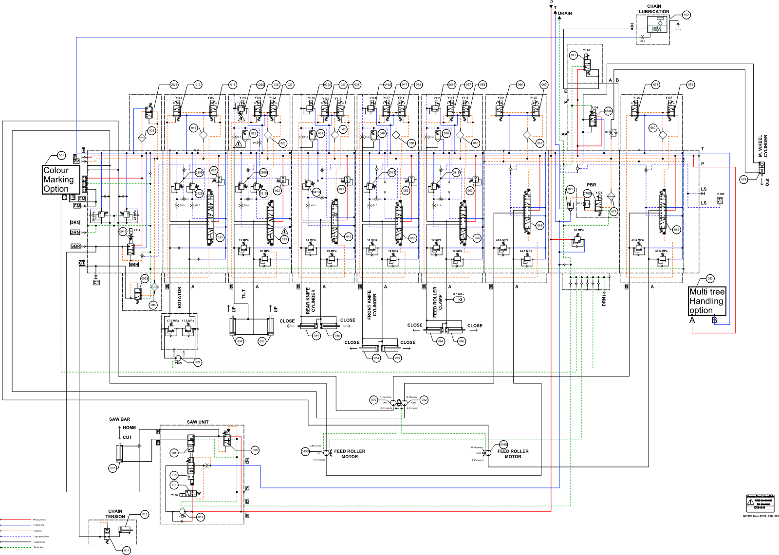
Task: Select callout balloon 024
Action: pyautogui.click(x=198, y=362)
